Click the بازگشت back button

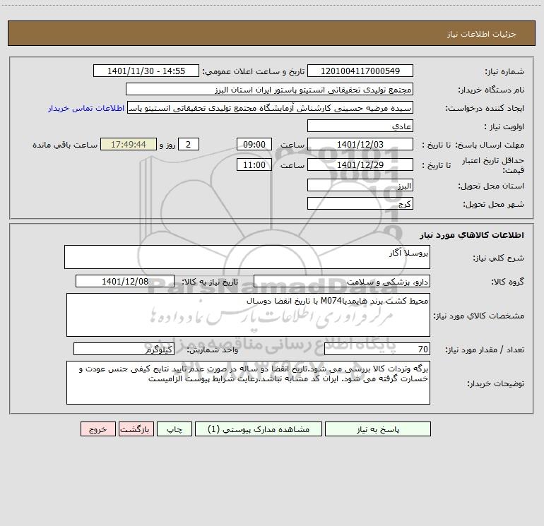(136, 429)
